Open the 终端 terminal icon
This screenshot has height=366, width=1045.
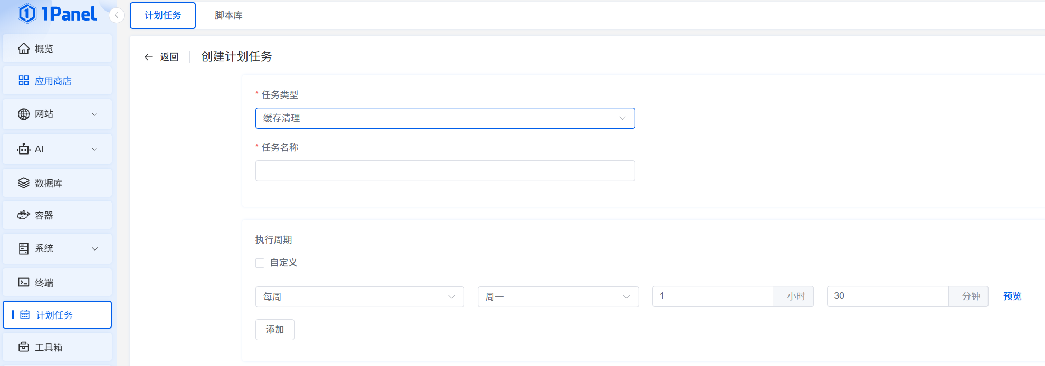pyautogui.click(x=24, y=283)
